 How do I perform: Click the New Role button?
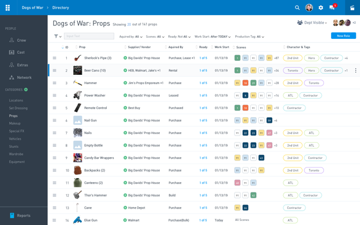344,36
